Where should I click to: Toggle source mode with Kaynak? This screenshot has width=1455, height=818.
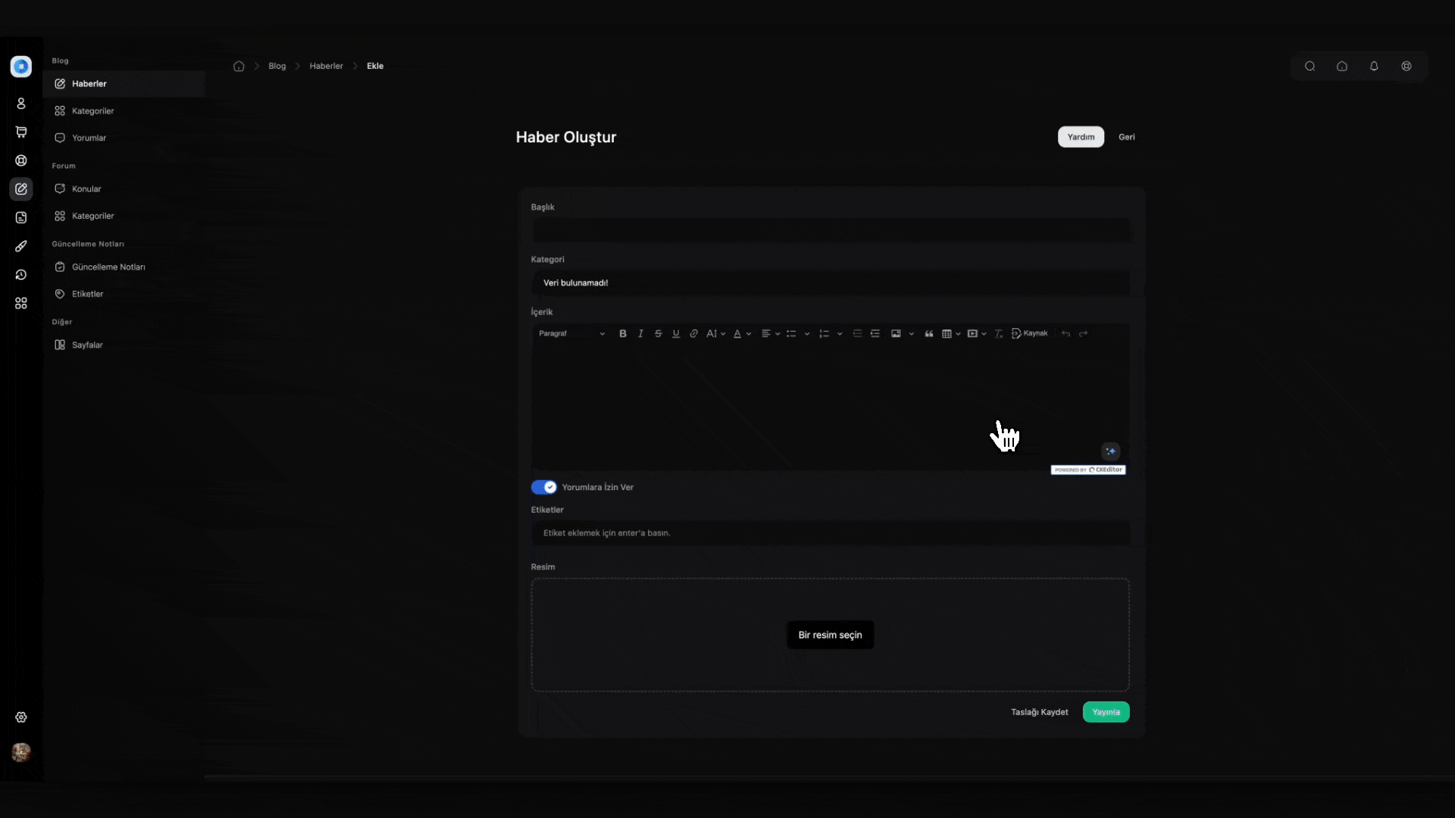pos(1030,333)
